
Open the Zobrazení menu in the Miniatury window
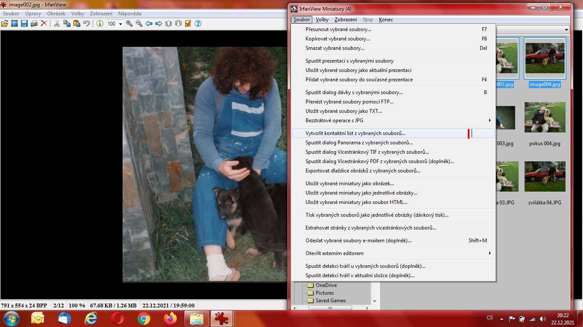tap(346, 20)
